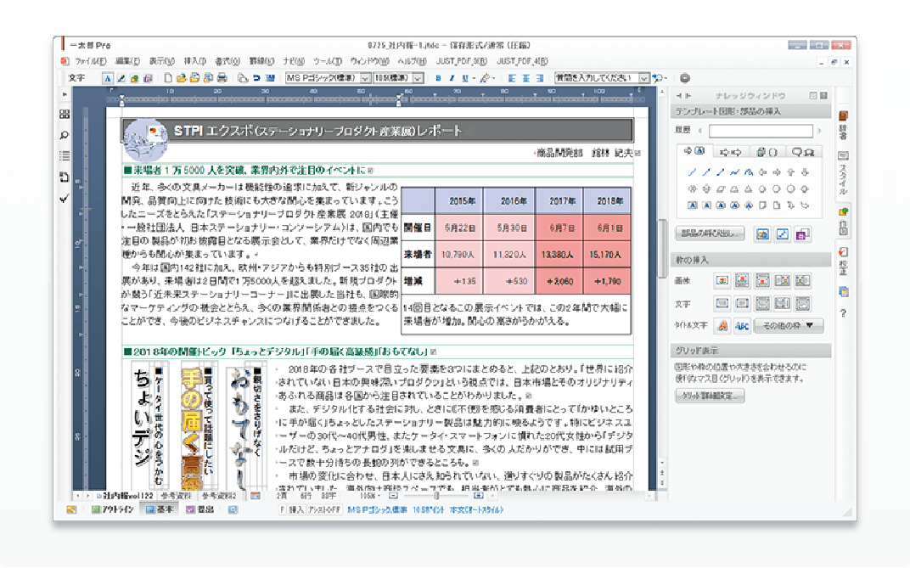
Task: Click the thumbnail grid icon in left sidebar
Action: click(x=65, y=115)
